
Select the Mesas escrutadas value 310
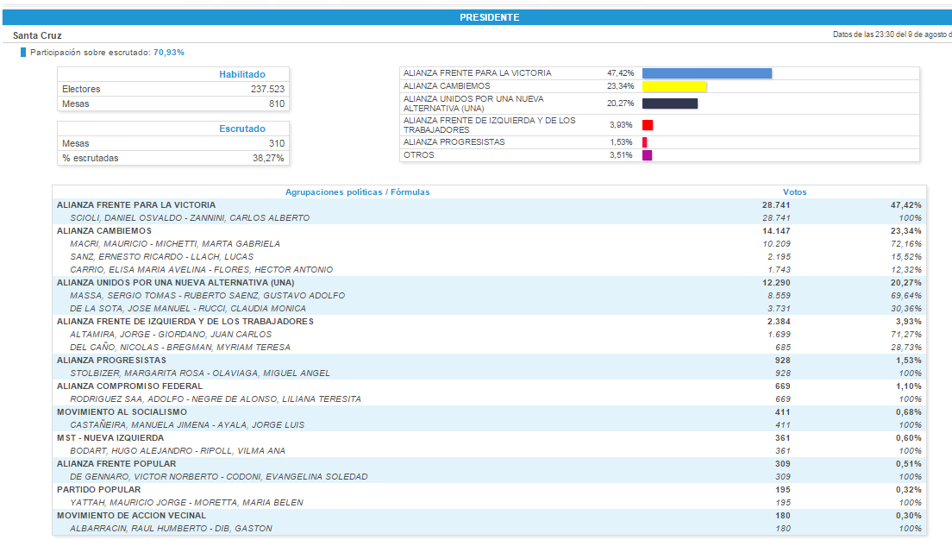tap(277, 143)
